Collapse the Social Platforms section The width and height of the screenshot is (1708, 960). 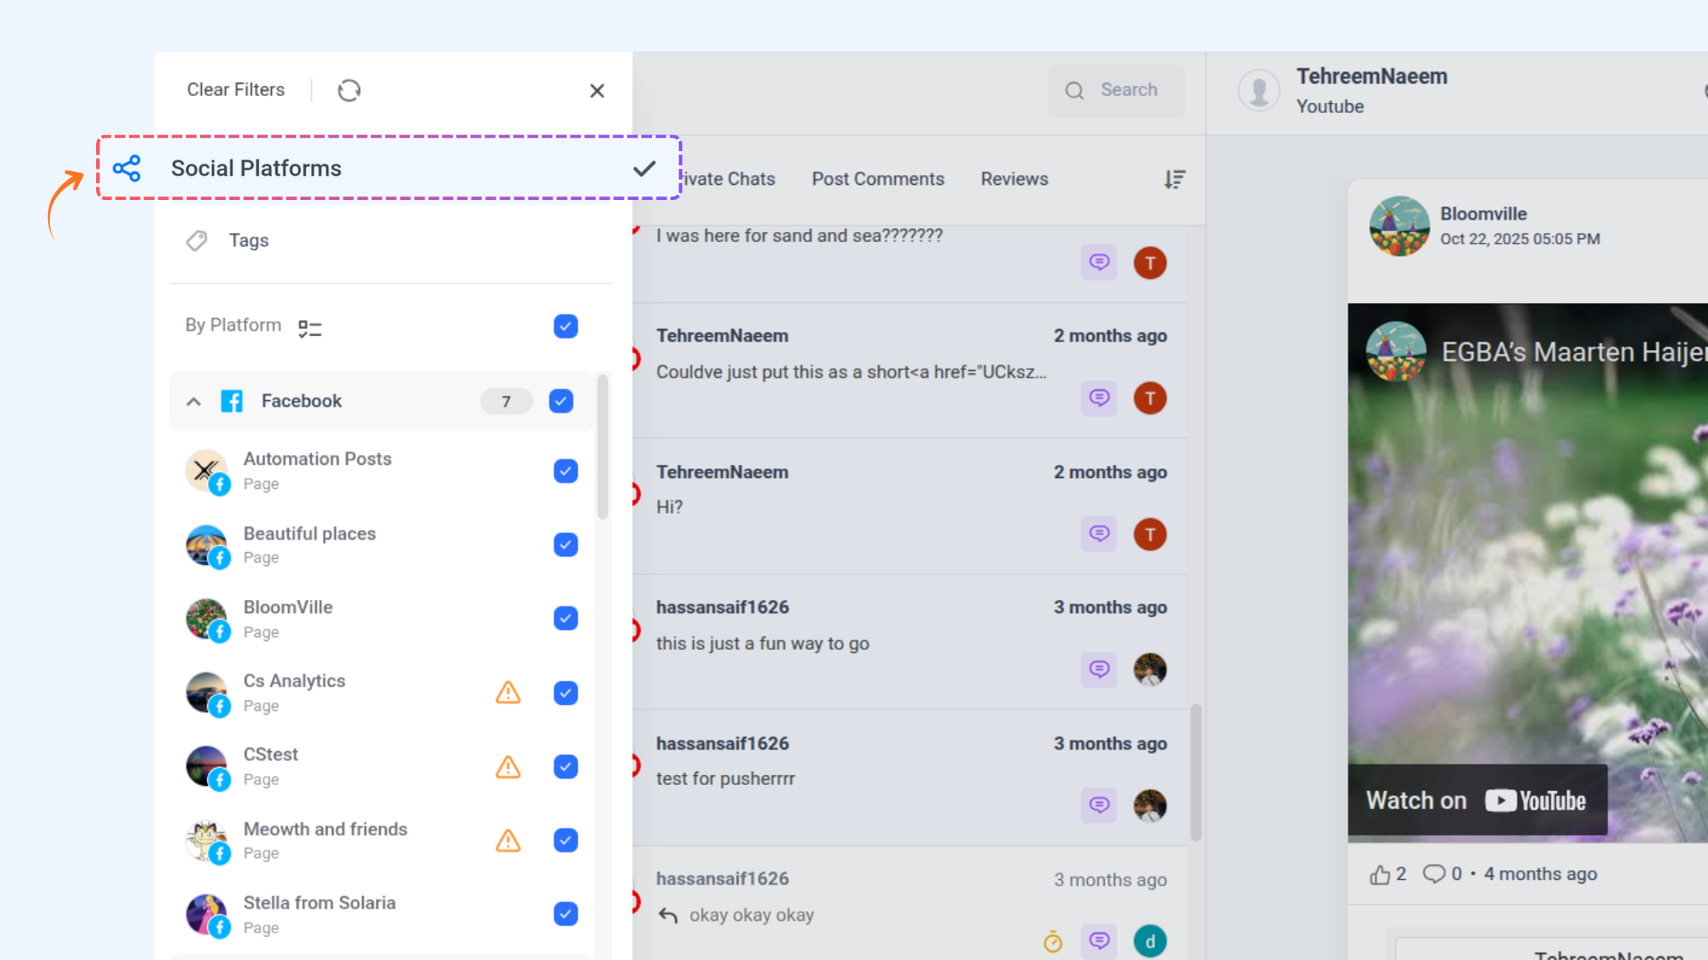click(x=644, y=169)
